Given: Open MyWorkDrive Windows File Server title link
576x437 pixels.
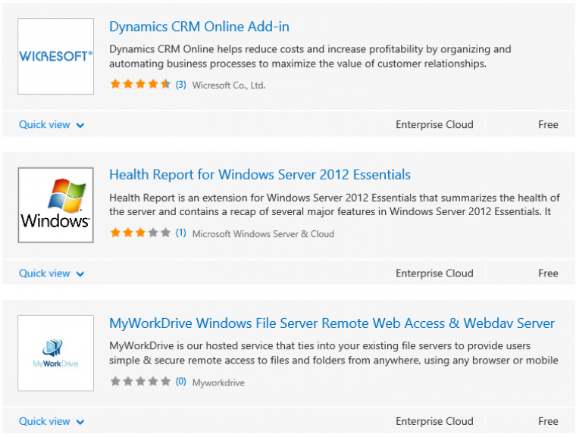Looking at the screenshot, I should coord(332,323).
